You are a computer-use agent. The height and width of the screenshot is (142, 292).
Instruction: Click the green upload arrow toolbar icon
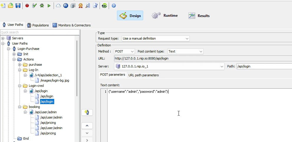(x=104, y=6)
